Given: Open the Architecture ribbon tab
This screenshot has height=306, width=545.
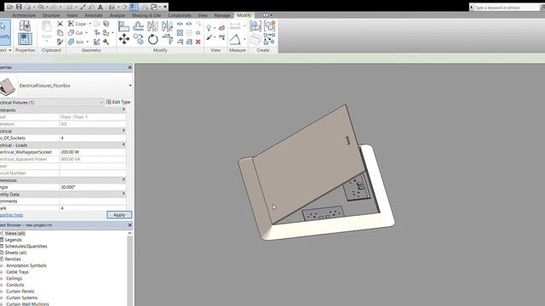Looking at the screenshot, I should tap(24, 15).
